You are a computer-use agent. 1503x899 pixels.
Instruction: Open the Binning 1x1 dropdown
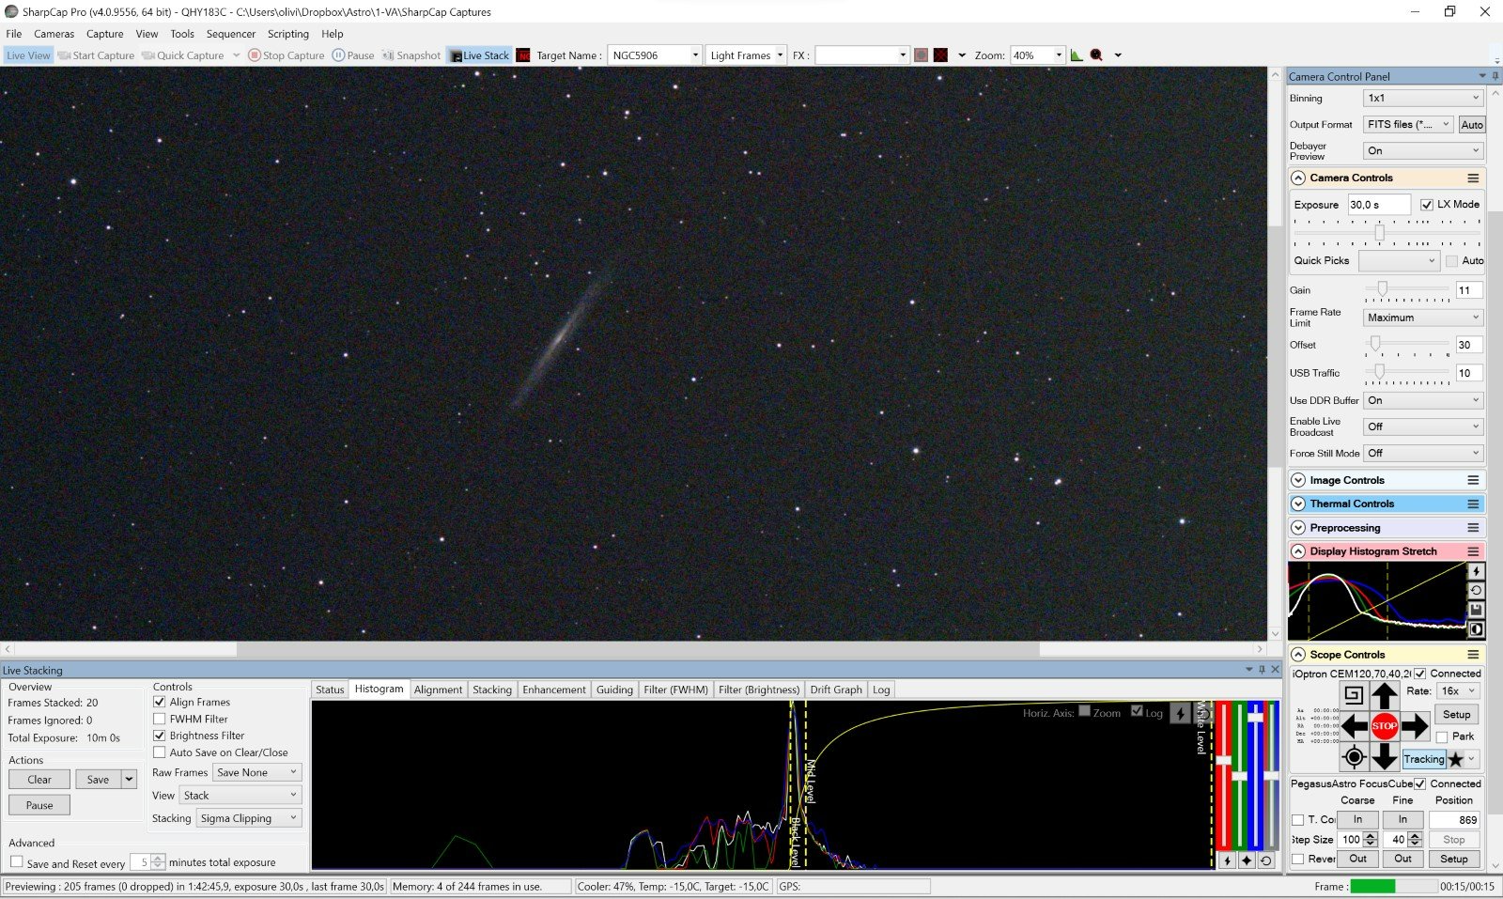click(1422, 98)
